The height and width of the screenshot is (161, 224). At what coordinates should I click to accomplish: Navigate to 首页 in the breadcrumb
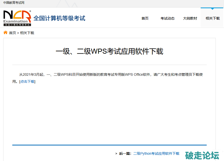13,33
